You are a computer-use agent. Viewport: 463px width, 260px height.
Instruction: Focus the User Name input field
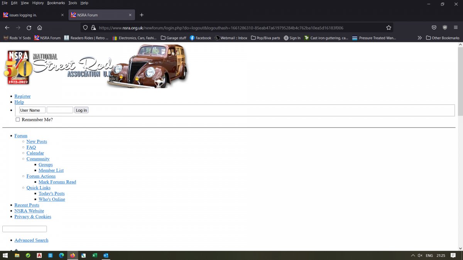(32, 110)
